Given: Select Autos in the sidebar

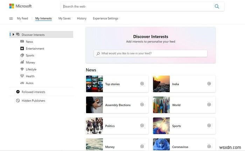Looking at the screenshot, I should (x=30, y=83).
